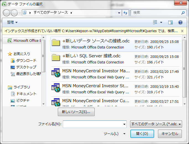This screenshot has width=189, height=144.
Task: Open 最近表示した場所 in navigation pane
Action: [29, 74]
